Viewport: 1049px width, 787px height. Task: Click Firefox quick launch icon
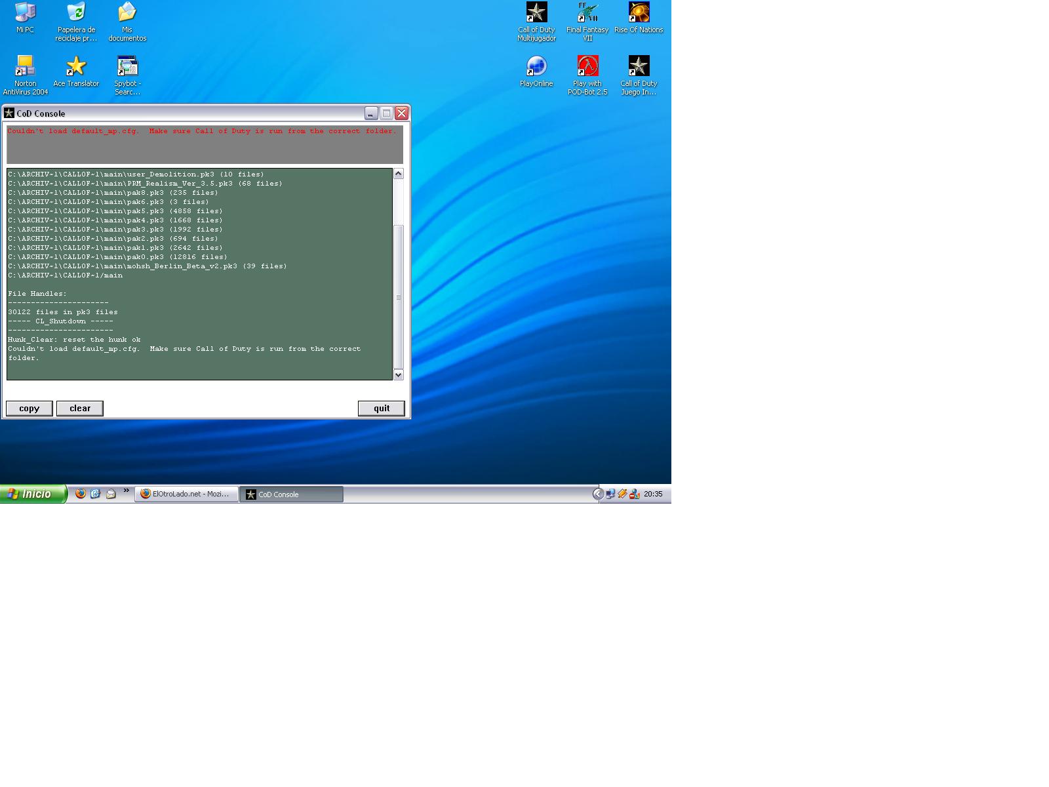(81, 494)
